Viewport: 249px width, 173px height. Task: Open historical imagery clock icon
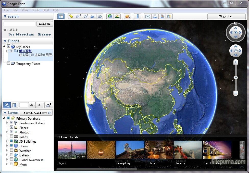110,16
